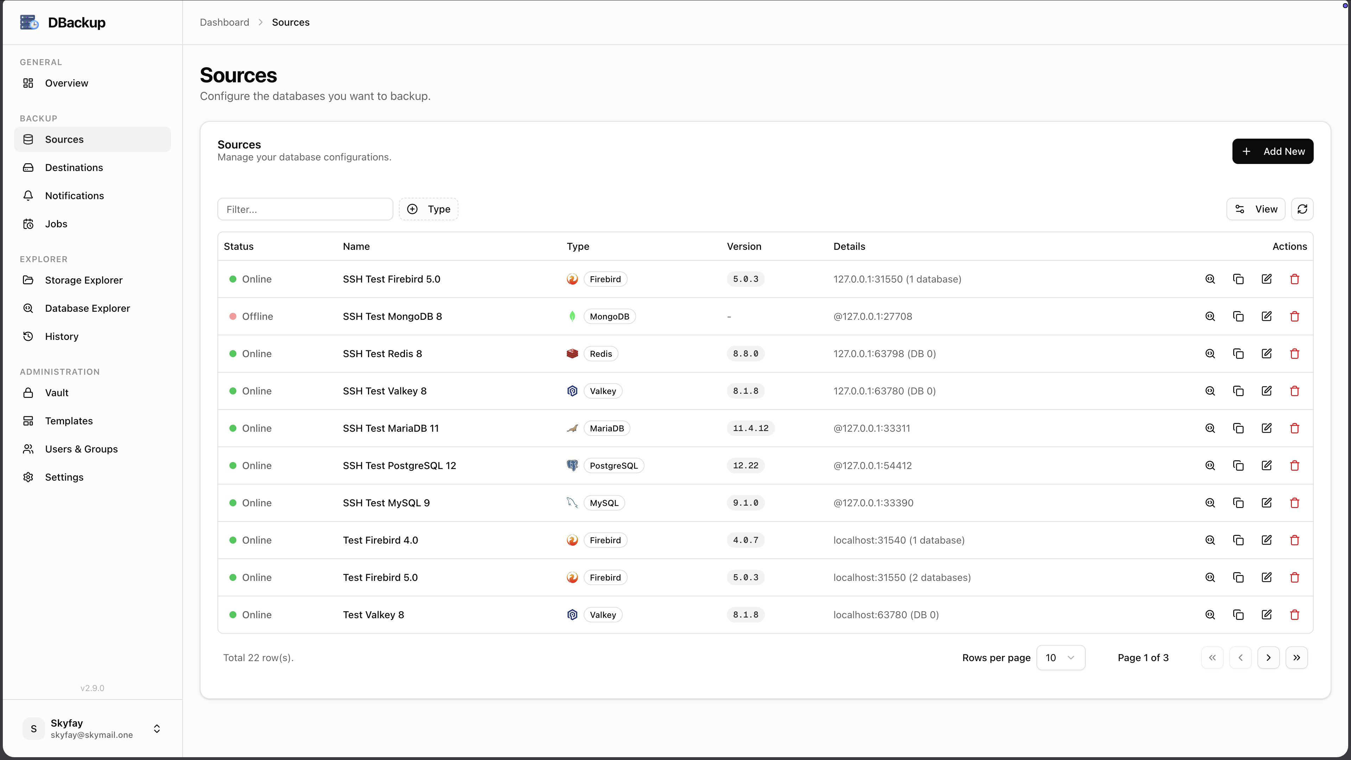This screenshot has height=760, width=1351.
Task: Sort by the Status column header
Action: click(x=239, y=246)
